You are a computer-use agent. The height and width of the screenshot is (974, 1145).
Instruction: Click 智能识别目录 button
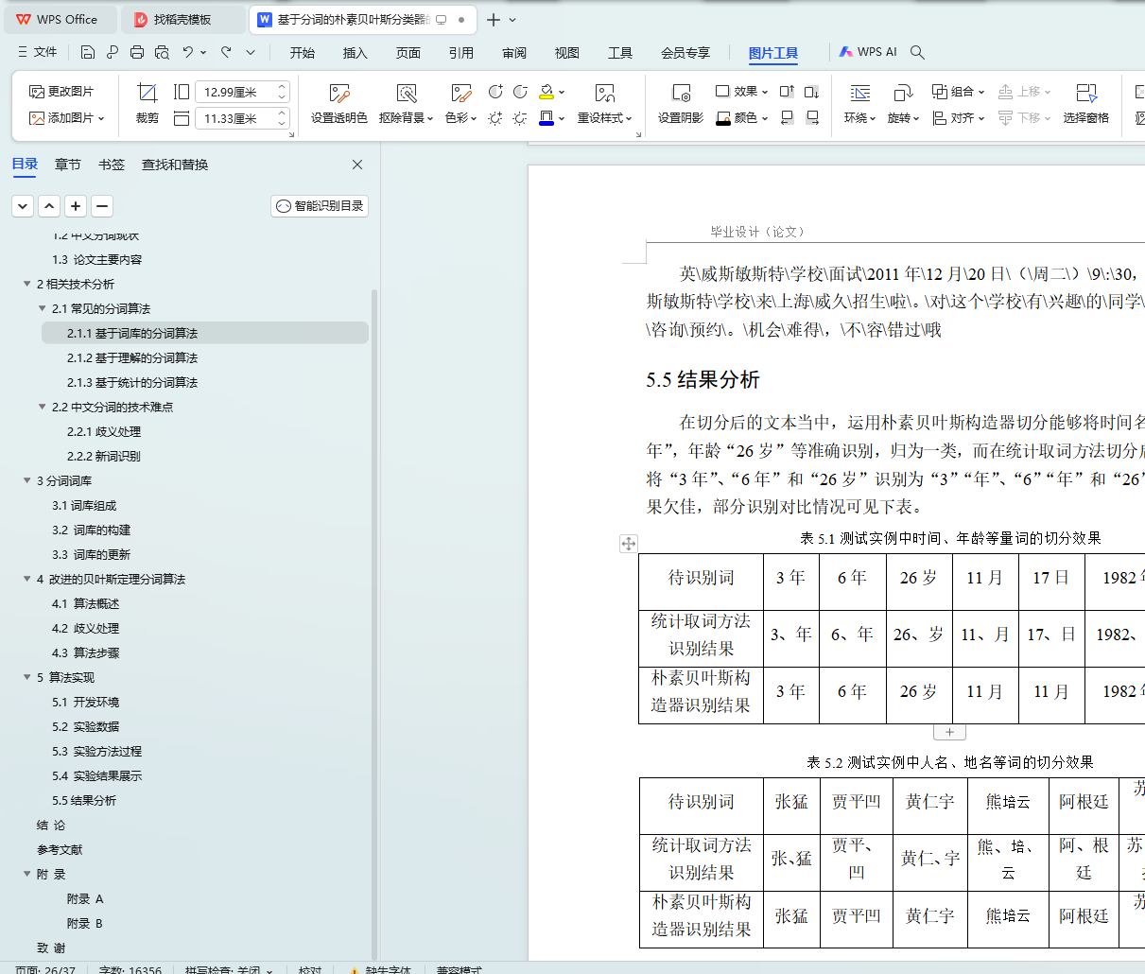point(320,206)
